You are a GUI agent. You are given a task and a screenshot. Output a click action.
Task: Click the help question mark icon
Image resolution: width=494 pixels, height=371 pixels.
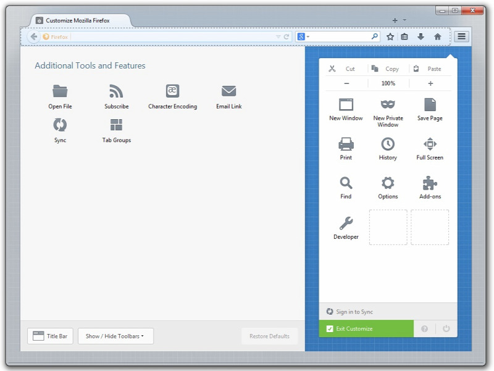click(424, 329)
